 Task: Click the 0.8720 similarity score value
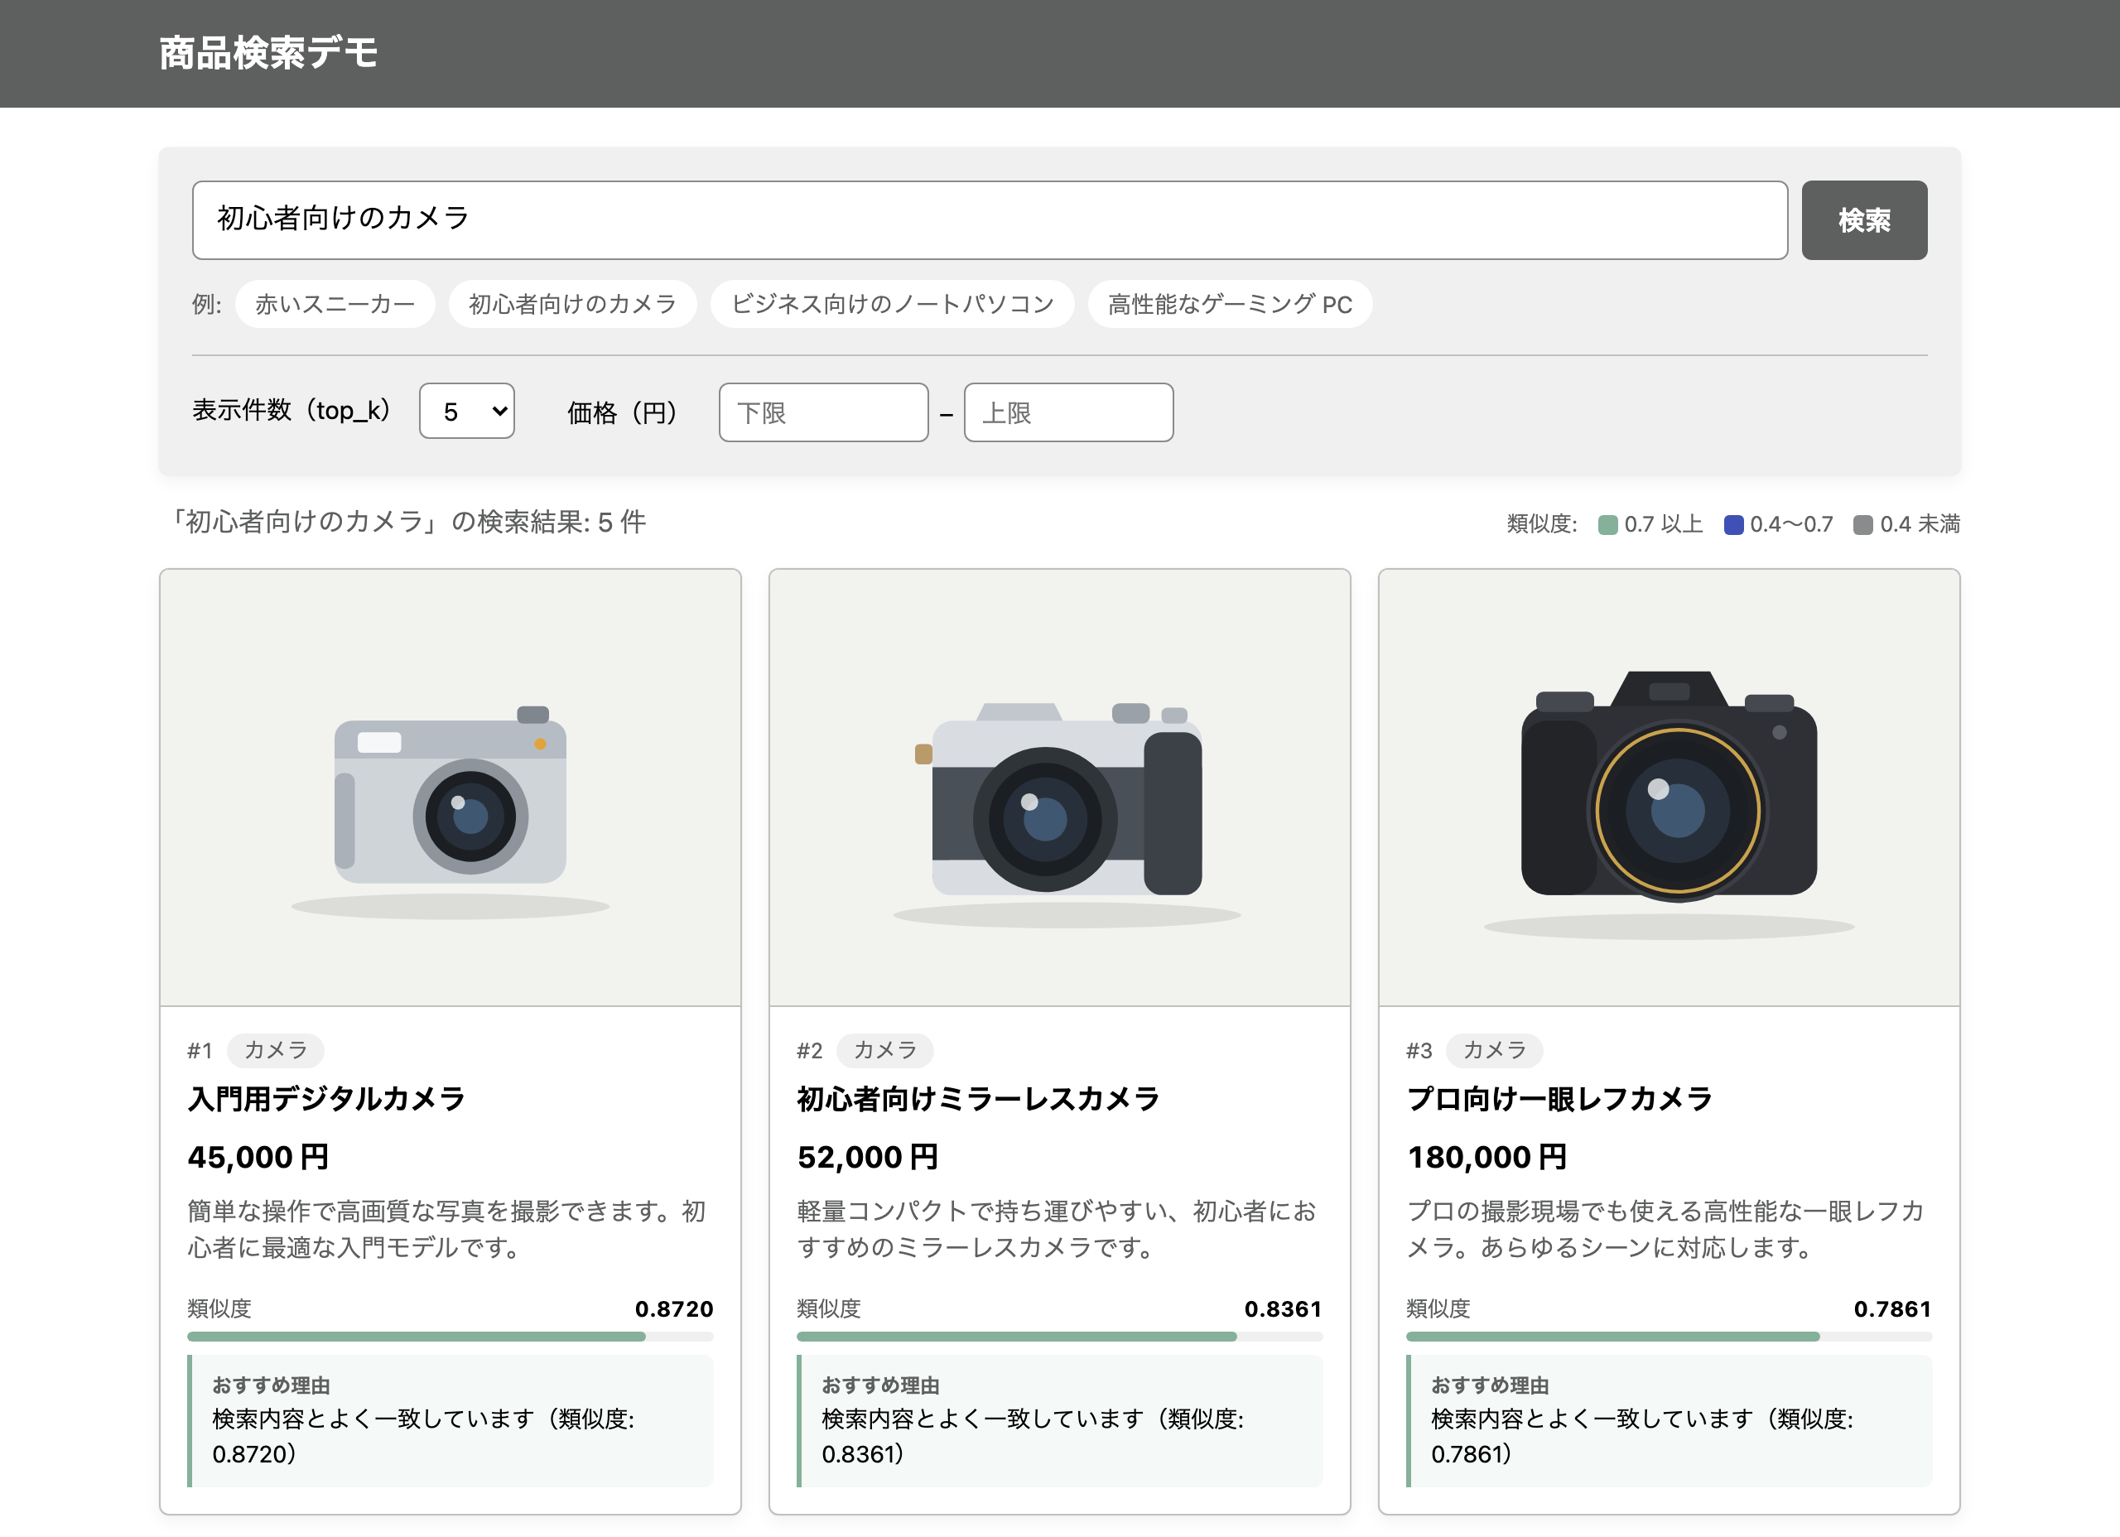[x=674, y=1309]
